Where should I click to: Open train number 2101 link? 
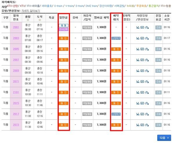[x=16, y=92]
